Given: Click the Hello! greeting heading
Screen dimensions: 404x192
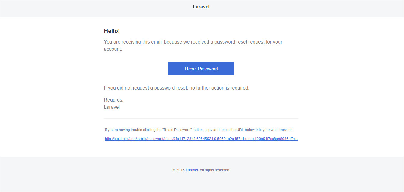Looking at the screenshot, I should click(112, 31).
